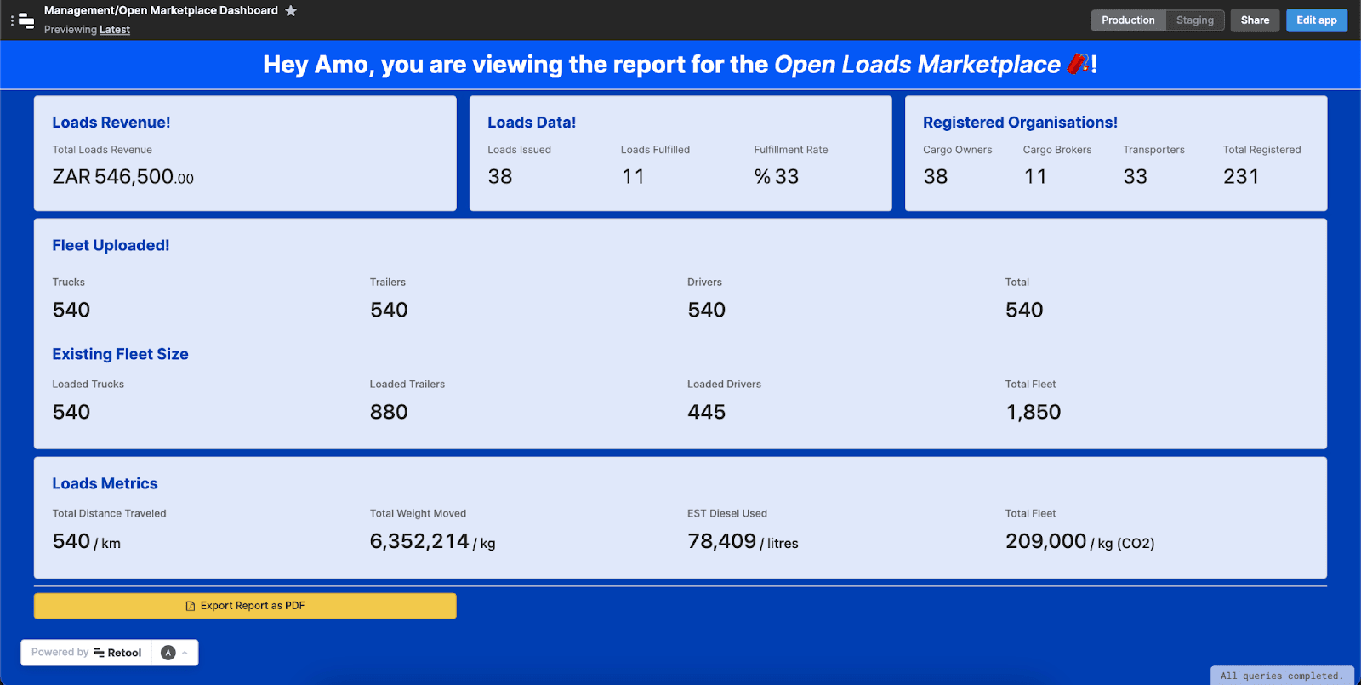The image size is (1361, 685).
Task: Expand the chevron next to the user avatar
Action: coord(185,653)
